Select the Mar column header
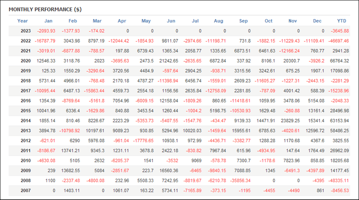Screen dimensions: 359x200 tap(97, 21)
